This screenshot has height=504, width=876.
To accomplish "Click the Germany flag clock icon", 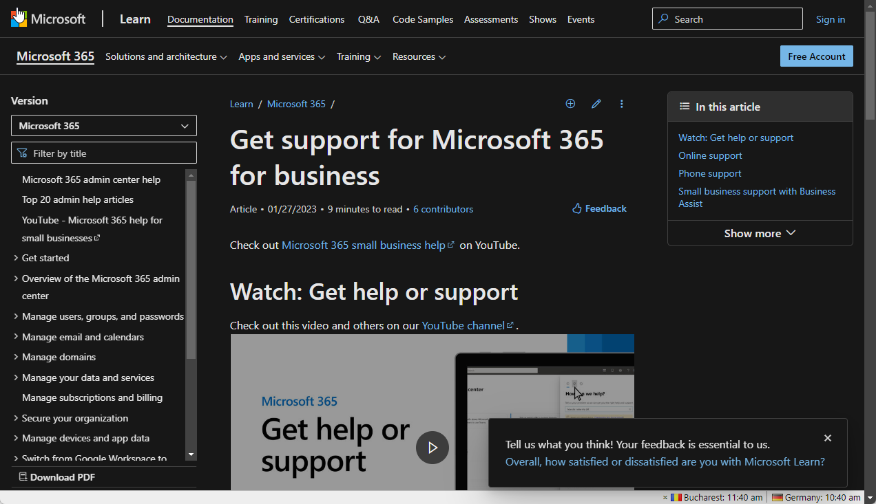I will coord(778,497).
